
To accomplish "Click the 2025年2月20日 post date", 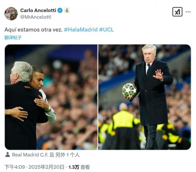I will (46, 167).
